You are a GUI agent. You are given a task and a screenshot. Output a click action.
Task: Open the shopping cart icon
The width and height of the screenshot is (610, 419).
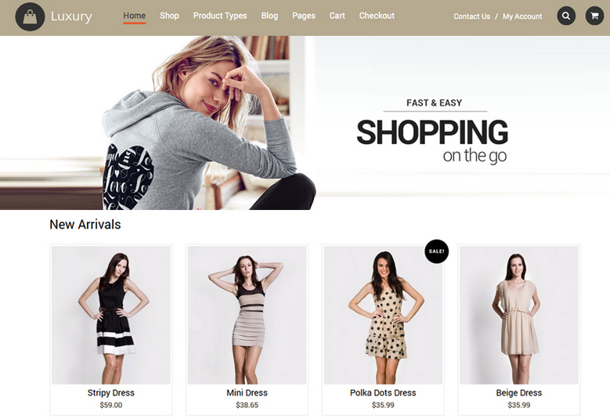point(594,16)
